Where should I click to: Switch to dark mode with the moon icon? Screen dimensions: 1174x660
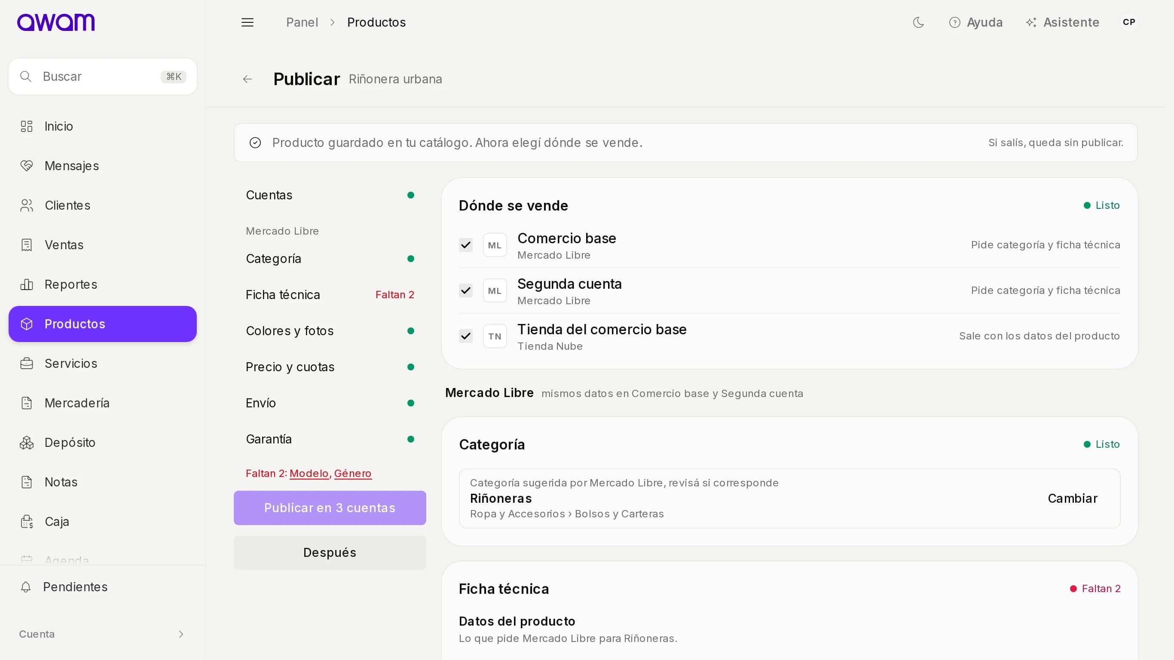918,22
